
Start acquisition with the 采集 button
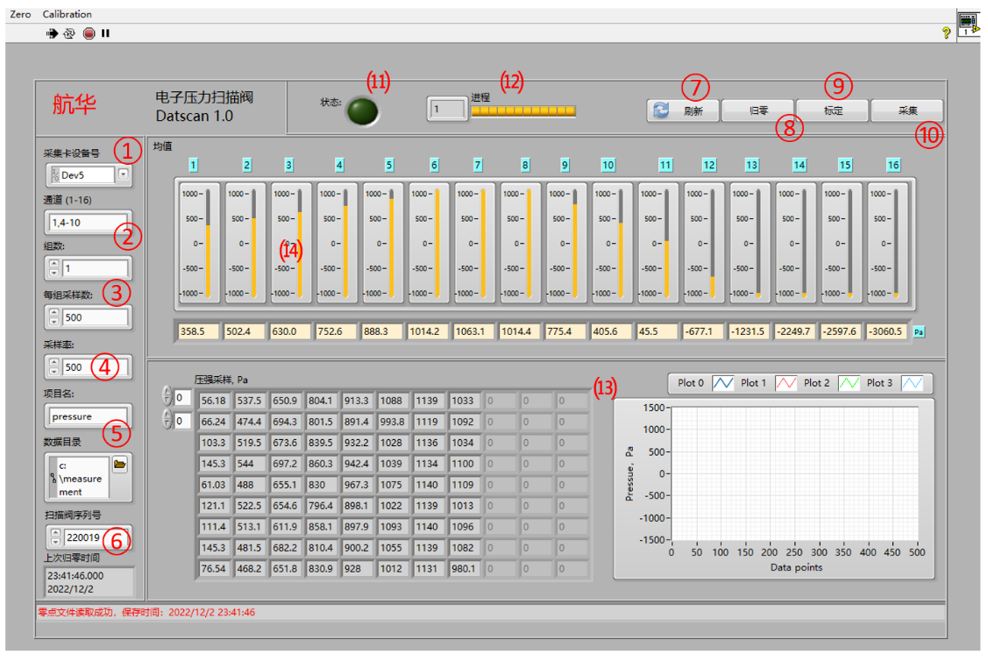coord(906,110)
